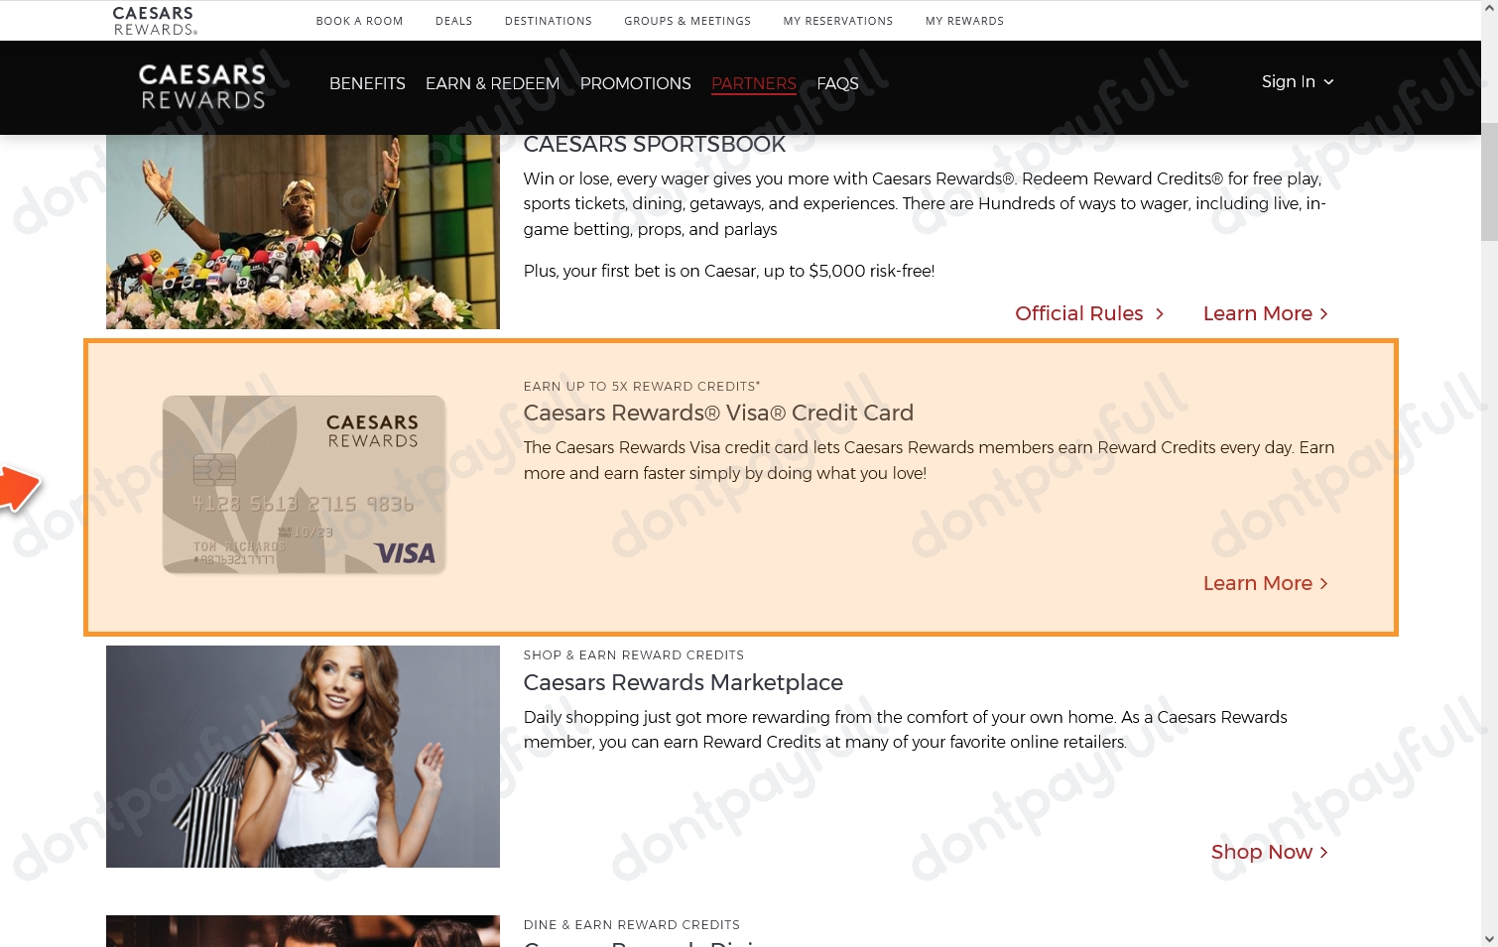Click Learn More for Visa Credit Card
The width and height of the screenshot is (1498, 947).
[x=1265, y=584]
